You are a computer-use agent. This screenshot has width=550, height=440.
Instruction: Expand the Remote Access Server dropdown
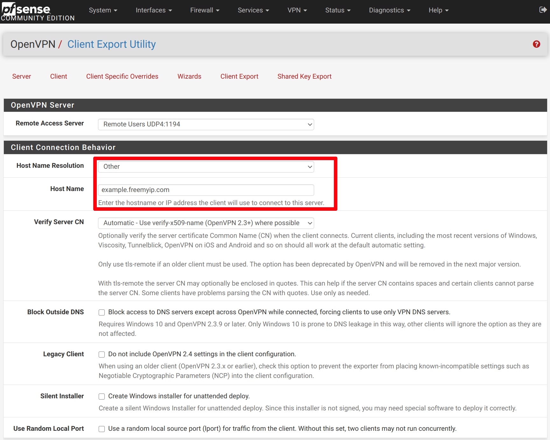coord(206,124)
